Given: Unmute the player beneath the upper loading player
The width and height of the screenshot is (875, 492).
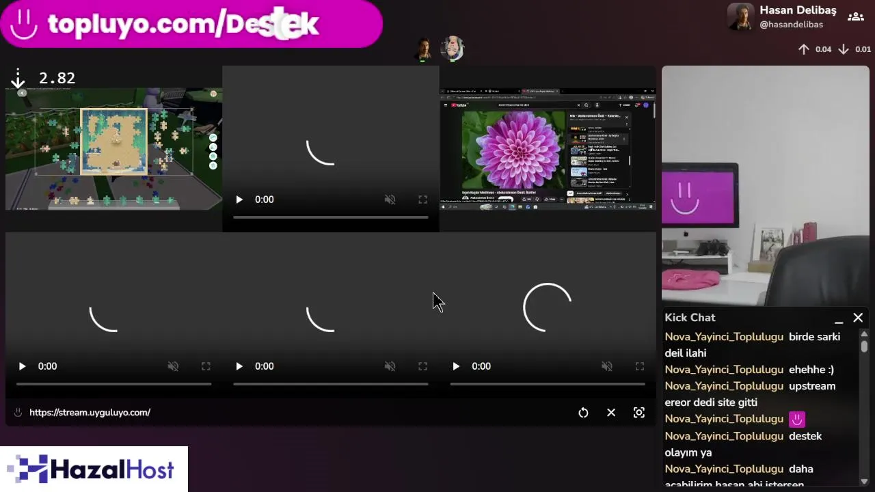Looking at the screenshot, I should click(390, 366).
